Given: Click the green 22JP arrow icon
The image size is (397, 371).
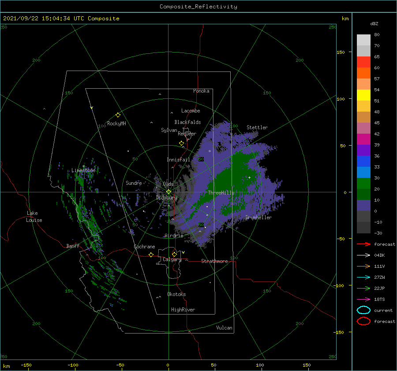Looking at the screenshot, I should click(363, 288).
